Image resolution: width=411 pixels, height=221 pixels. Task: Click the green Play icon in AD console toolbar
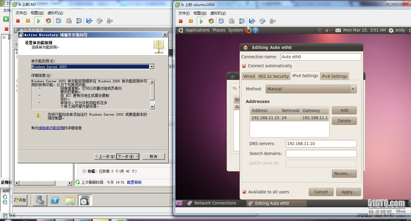(39, 21)
